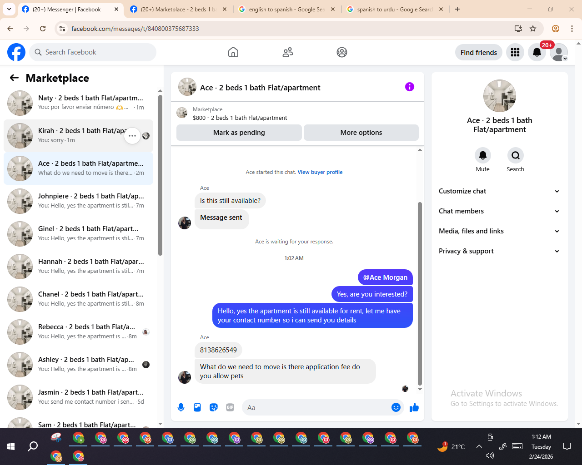
Task: Install app icon in address bar
Action: 518,29
